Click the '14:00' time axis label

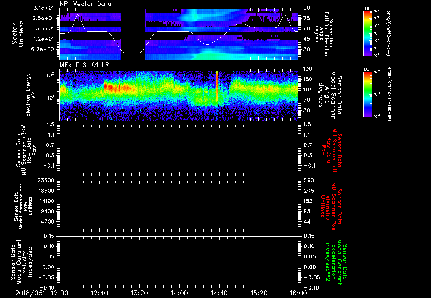[179, 293]
